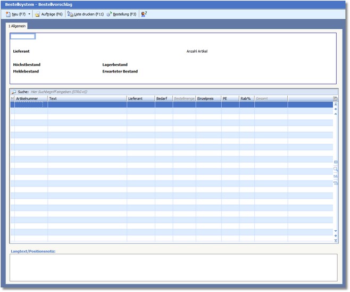Click the filter funnel icon on grid sidebar

(x=336, y=183)
